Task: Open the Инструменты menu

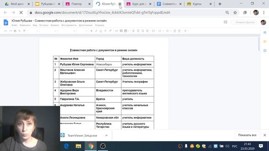Action: tap(69, 25)
